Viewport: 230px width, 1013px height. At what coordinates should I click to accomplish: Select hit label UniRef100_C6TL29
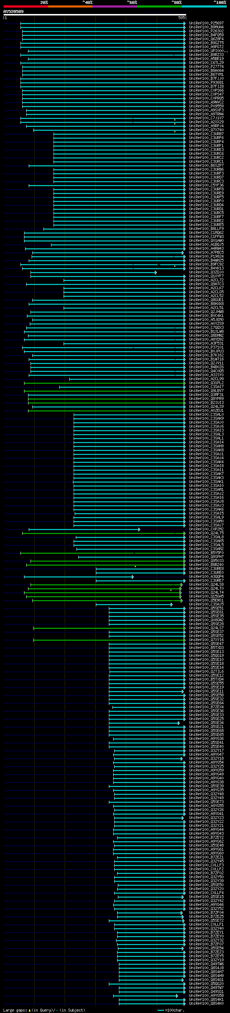206,63
